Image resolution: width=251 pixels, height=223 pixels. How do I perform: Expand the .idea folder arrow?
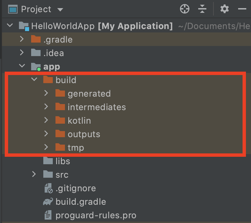click(22, 52)
